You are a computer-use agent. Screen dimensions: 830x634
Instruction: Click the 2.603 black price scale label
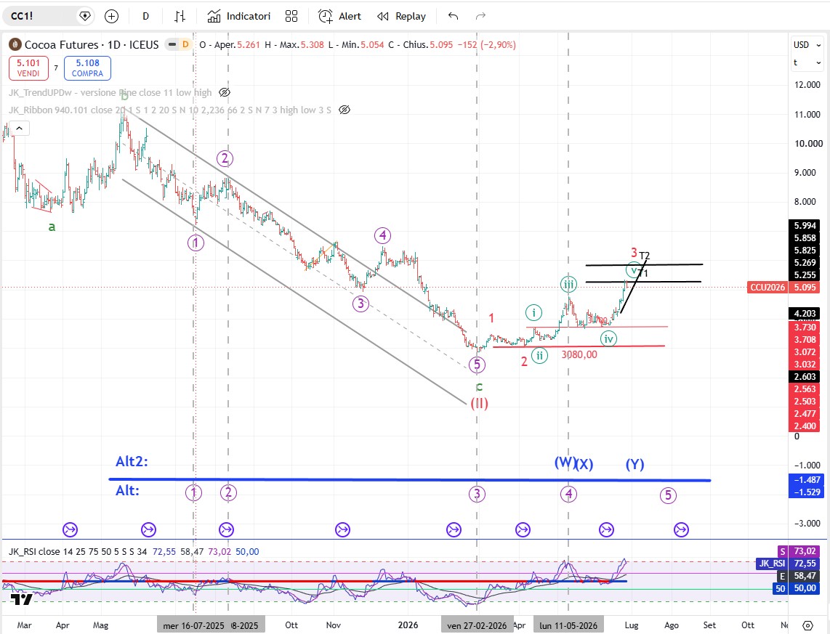805,377
